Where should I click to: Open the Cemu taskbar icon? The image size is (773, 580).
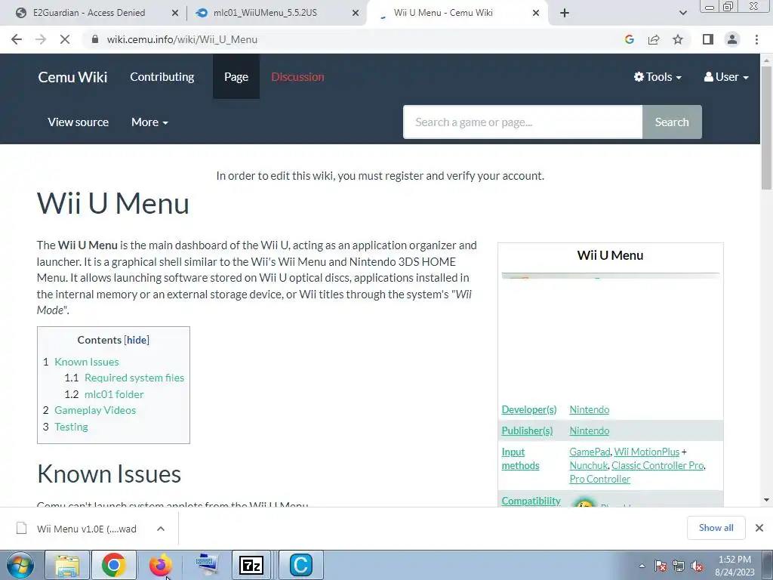(x=300, y=565)
